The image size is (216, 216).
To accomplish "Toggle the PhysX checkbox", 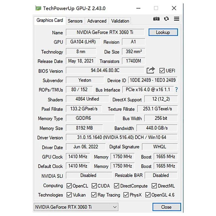I will pyautogui.click(x=126, y=195).
